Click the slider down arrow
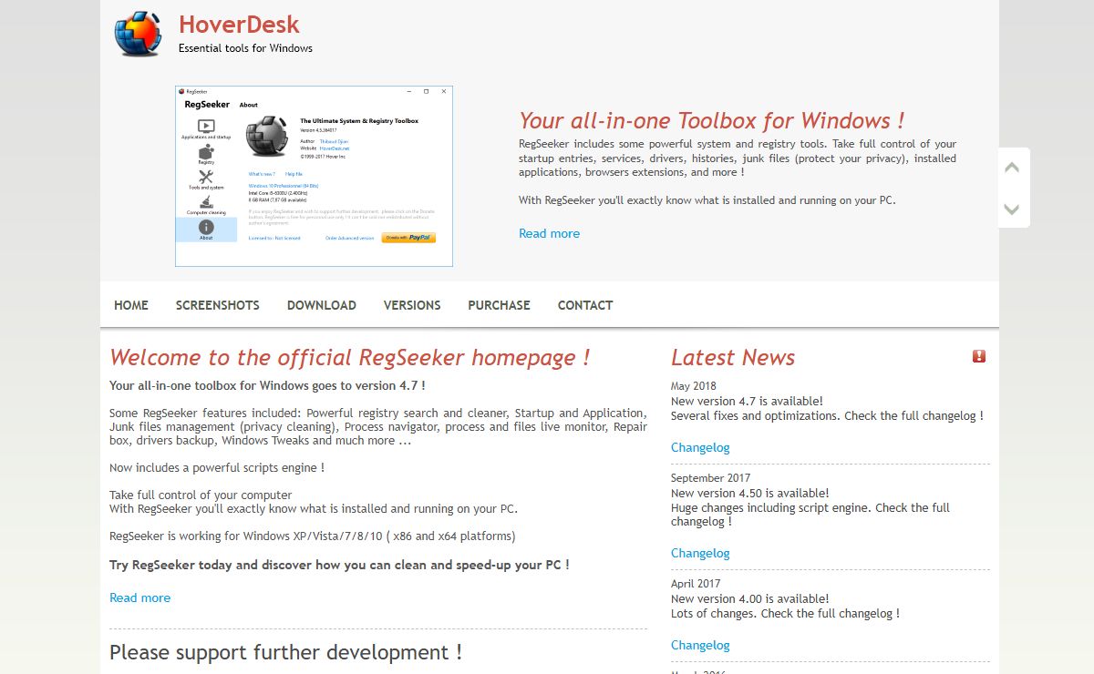Screen dimensions: 1094x674 pyautogui.click(x=1011, y=209)
